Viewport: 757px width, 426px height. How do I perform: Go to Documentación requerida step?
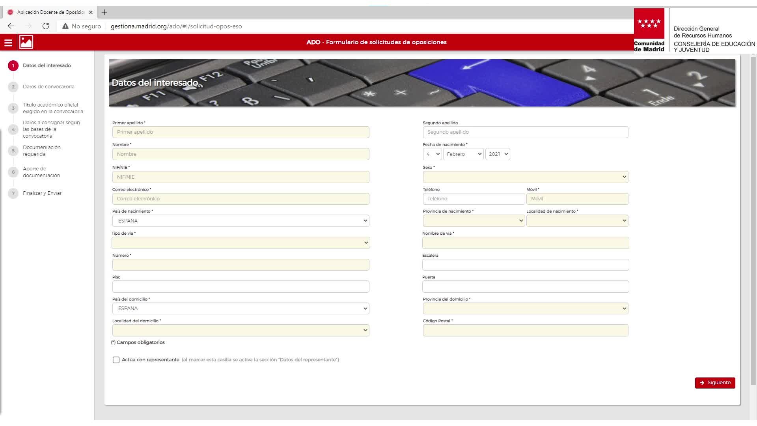click(x=41, y=151)
